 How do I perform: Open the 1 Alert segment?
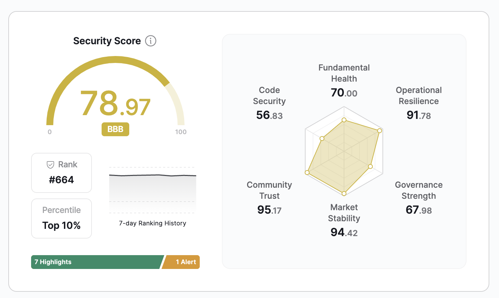[182, 262]
